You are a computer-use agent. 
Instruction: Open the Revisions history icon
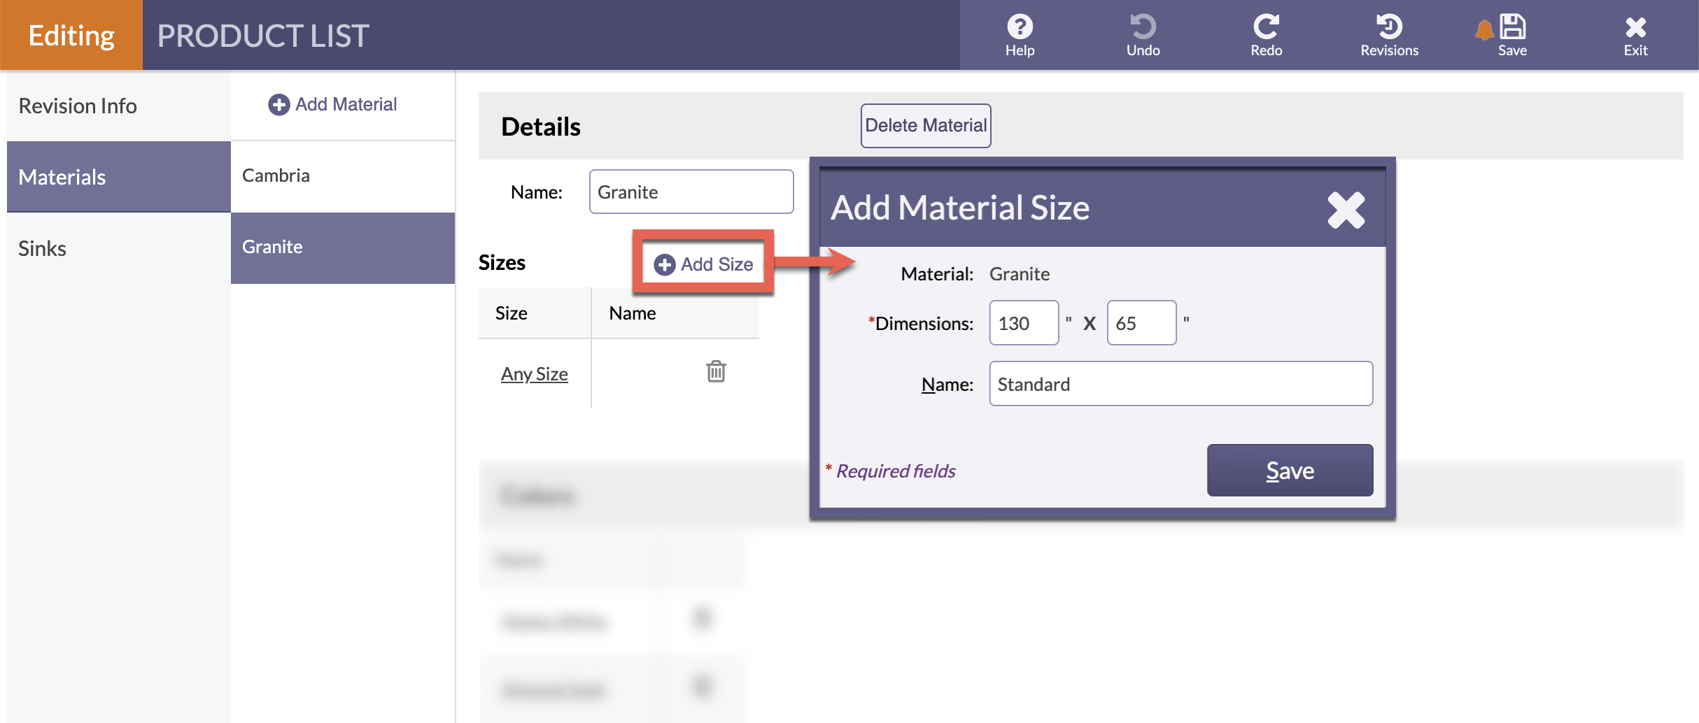pos(1389,28)
